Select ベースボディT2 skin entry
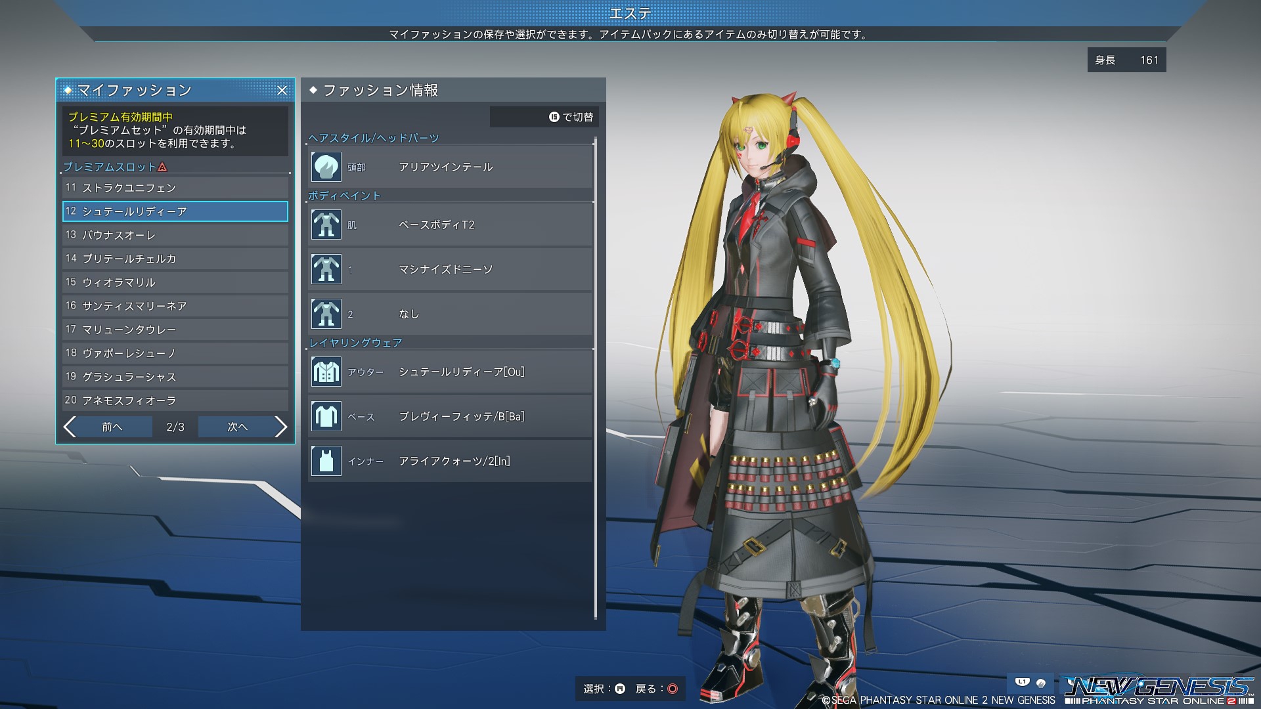This screenshot has width=1261, height=709. [x=451, y=225]
